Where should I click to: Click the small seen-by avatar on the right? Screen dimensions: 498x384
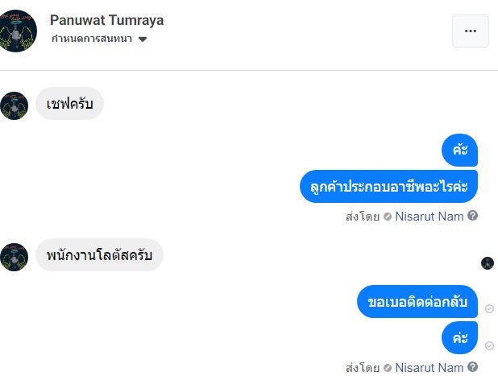487,263
